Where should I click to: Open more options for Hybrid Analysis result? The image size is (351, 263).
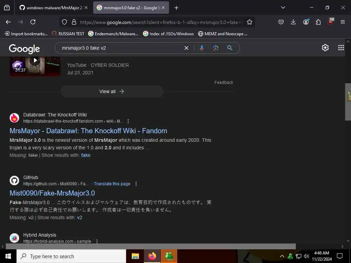click(97, 241)
